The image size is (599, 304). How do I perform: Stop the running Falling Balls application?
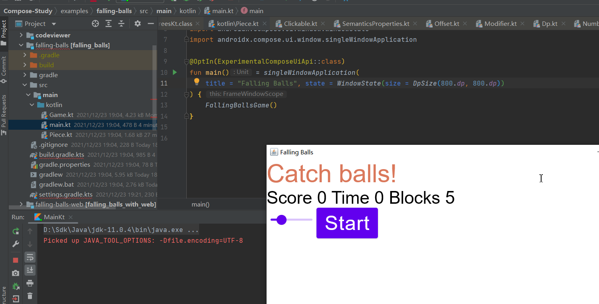click(x=16, y=260)
